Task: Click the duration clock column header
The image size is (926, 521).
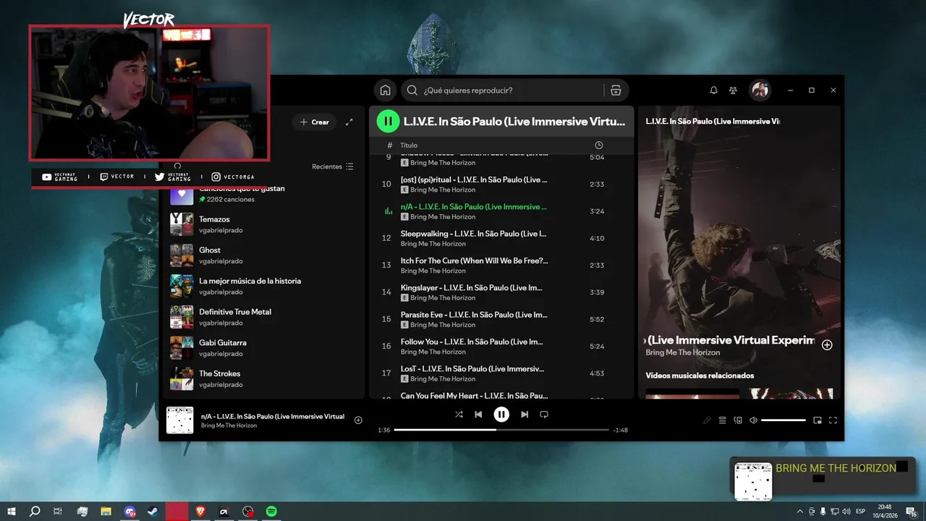Action: (x=598, y=145)
